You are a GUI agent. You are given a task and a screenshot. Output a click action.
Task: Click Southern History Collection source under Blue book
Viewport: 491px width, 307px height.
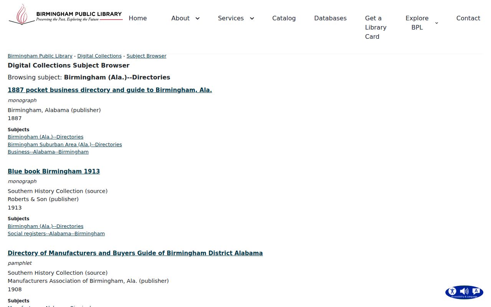(x=58, y=191)
